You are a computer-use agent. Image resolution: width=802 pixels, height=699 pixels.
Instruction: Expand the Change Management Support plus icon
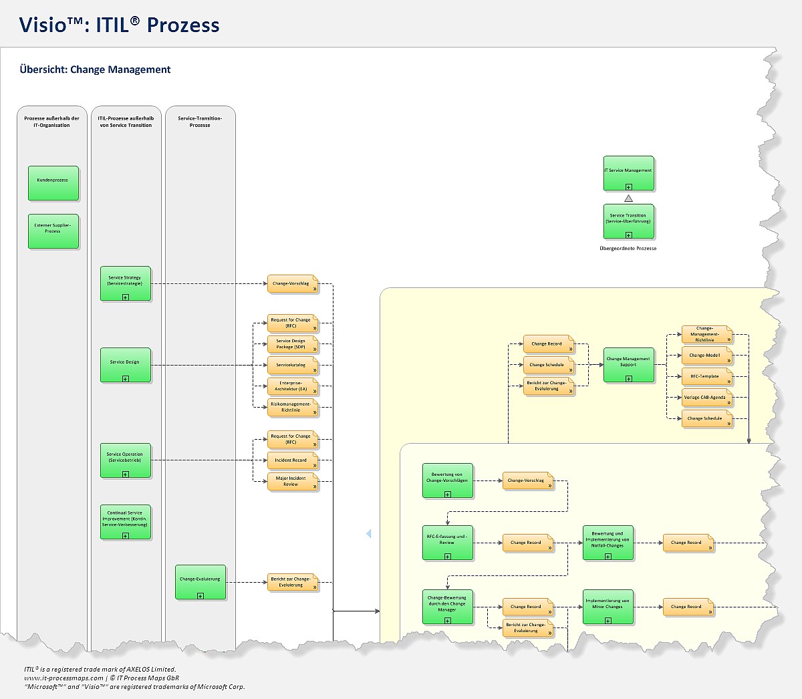[628, 379]
